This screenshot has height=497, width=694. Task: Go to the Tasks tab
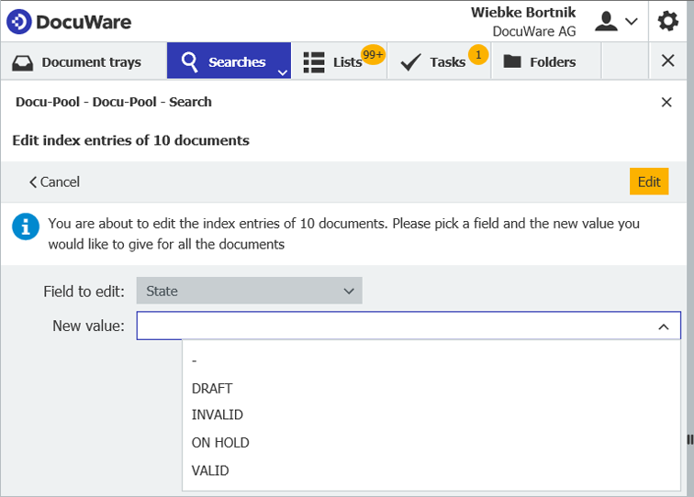436,62
